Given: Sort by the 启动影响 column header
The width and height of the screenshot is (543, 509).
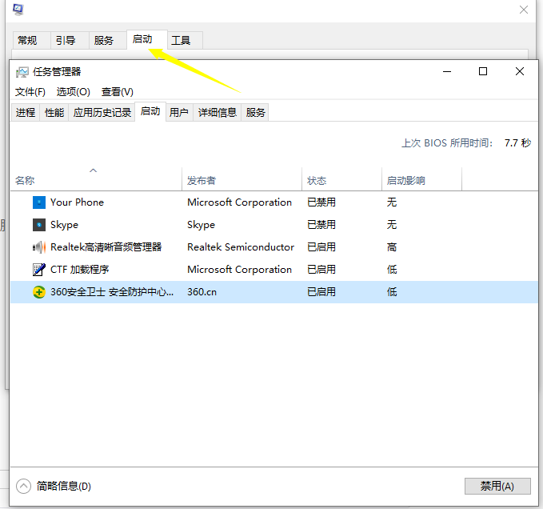Looking at the screenshot, I should pyautogui.click(x=421, y=179).
